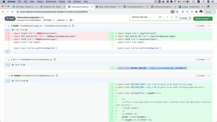Image resolution: width=217 pixels, height=122 pixels.
Task: Click the browser back arrow
Action: coord(3,12)
